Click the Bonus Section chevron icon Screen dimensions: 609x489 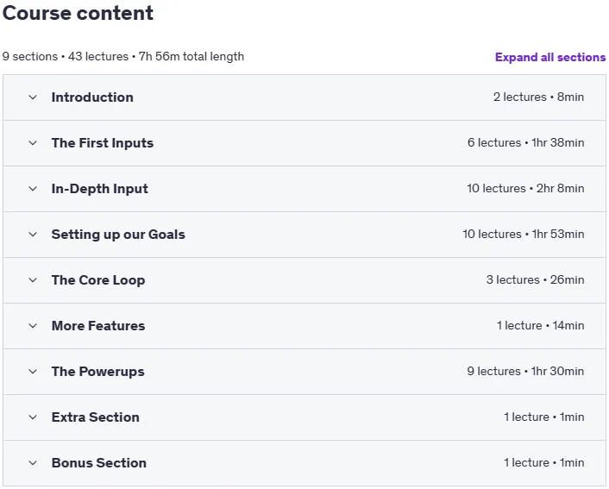(x=33, y=463)
